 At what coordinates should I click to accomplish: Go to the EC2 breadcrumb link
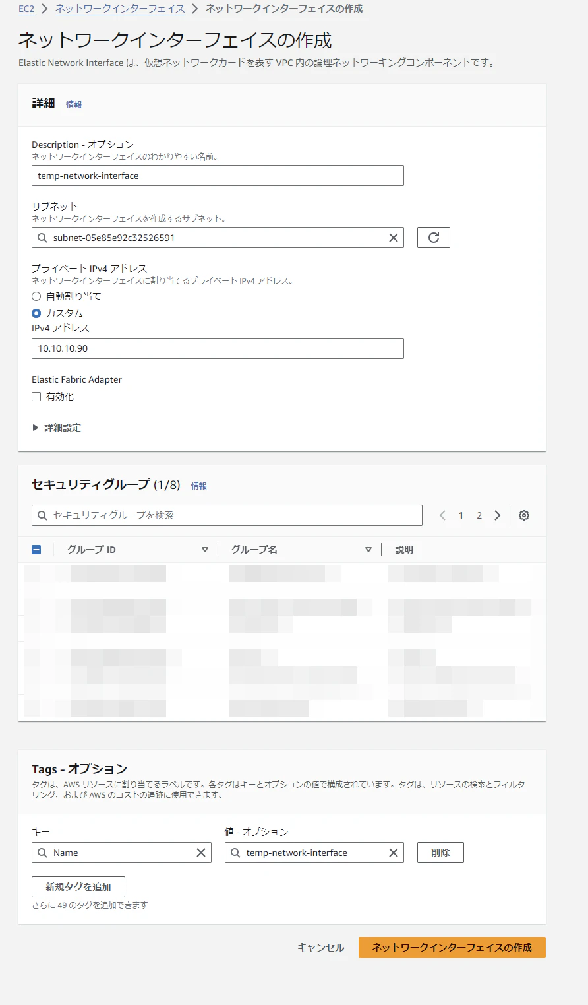(26, 9)
